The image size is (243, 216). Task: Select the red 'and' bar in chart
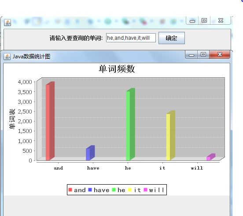coord(50,121)
